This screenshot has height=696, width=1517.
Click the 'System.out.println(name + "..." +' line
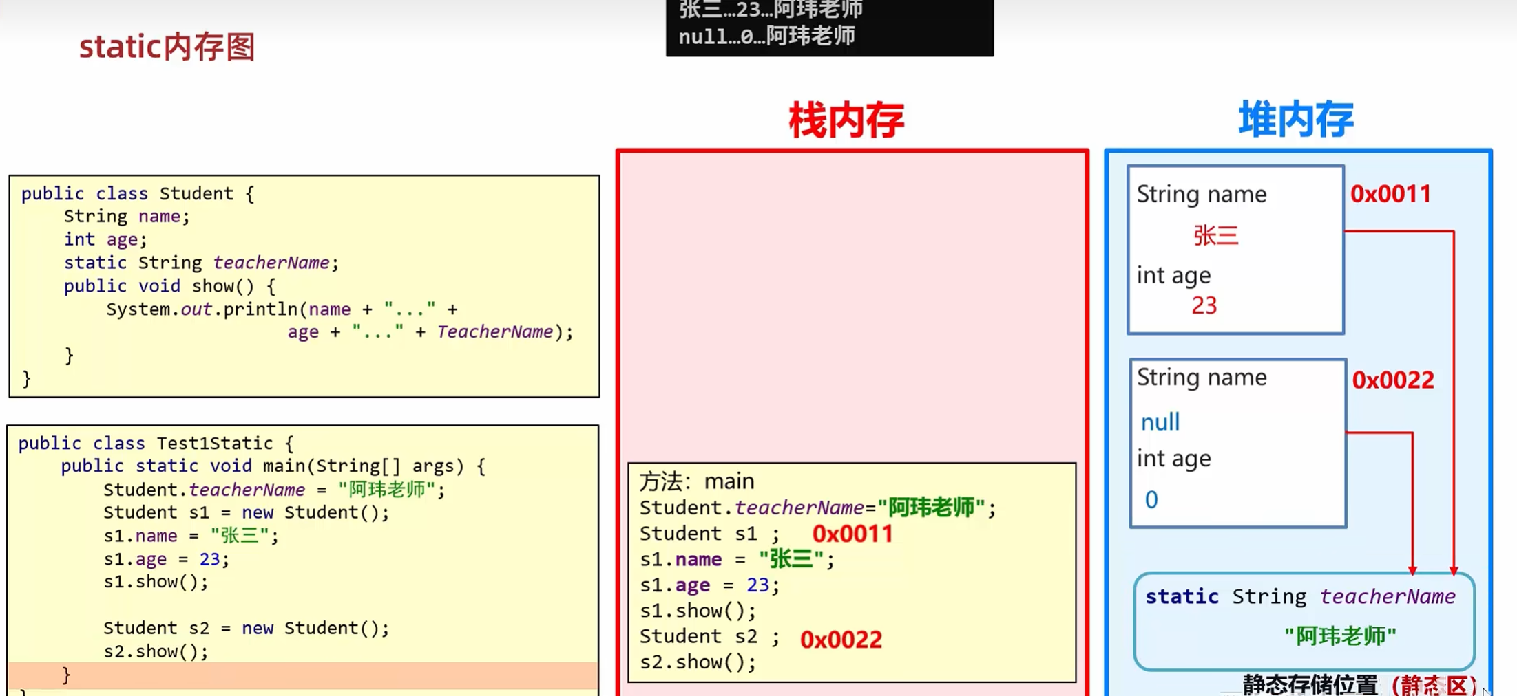coord(282,309)
